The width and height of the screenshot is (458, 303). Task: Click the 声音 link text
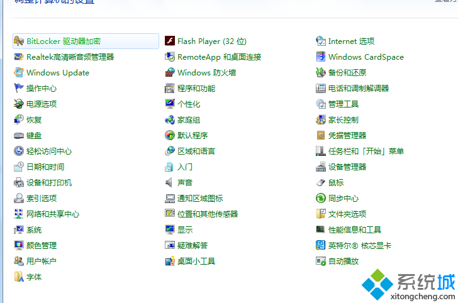(185, 183)
